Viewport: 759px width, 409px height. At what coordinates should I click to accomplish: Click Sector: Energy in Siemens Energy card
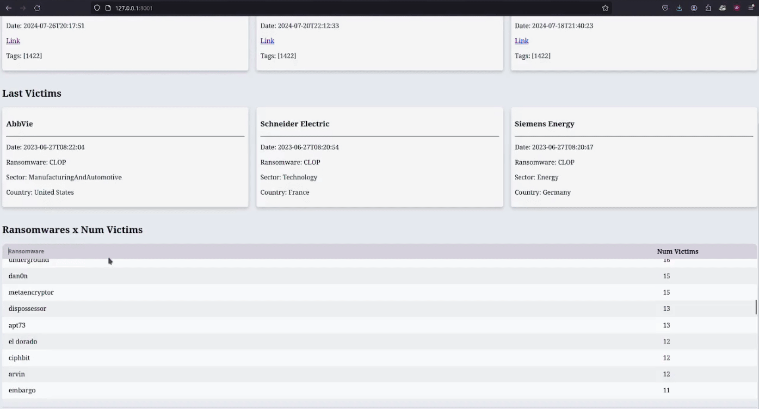coord(537,177)
